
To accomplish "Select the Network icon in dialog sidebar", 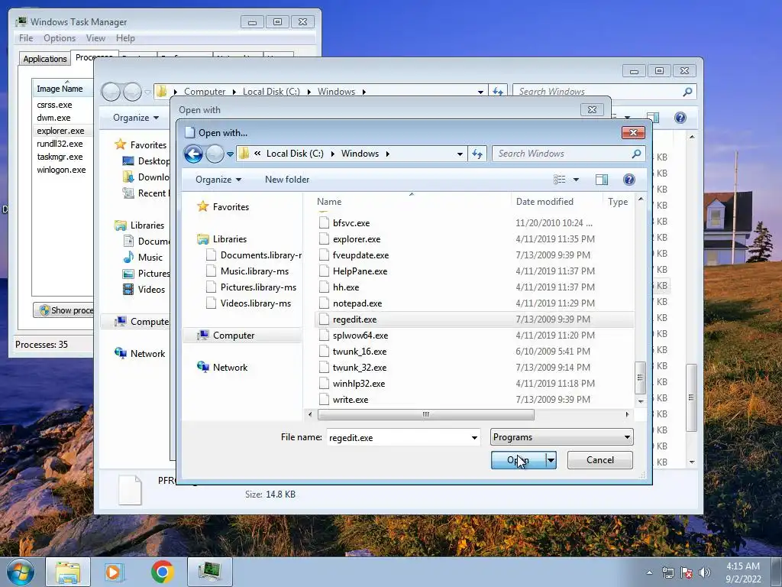I will tap(202, 367).
